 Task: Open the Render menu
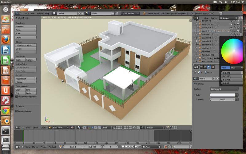40,14
